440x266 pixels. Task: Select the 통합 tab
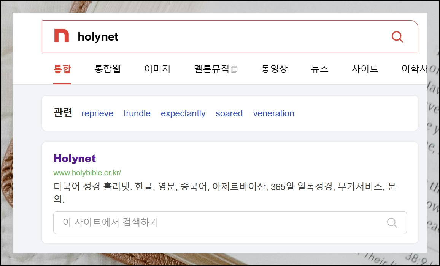click(62, 69)
